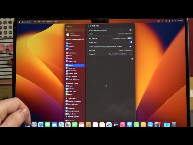Select General in the sidebar
Viewport: 193px width, 145px height.
(75, 65)
